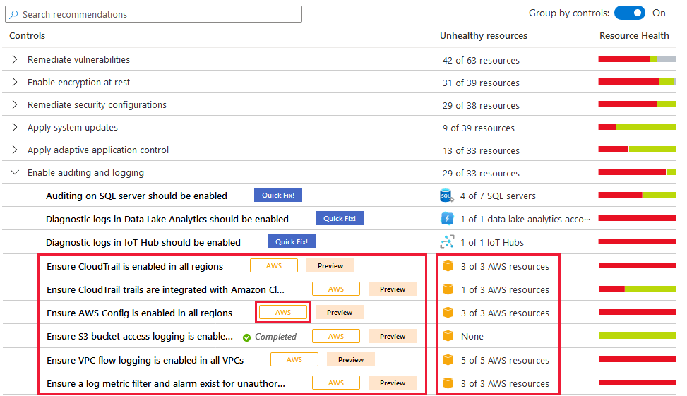Click the data lake analytics icon
This screenshot has width=687, height=396.
point(447,219)
